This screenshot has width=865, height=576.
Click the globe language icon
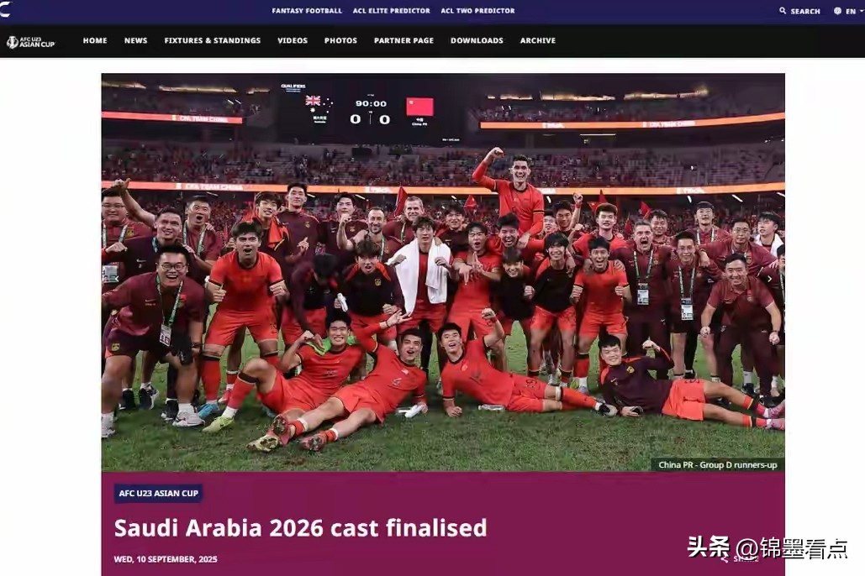837,11
